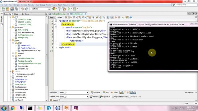Collapse the code fold at the testsuites line

coord(56,24)
